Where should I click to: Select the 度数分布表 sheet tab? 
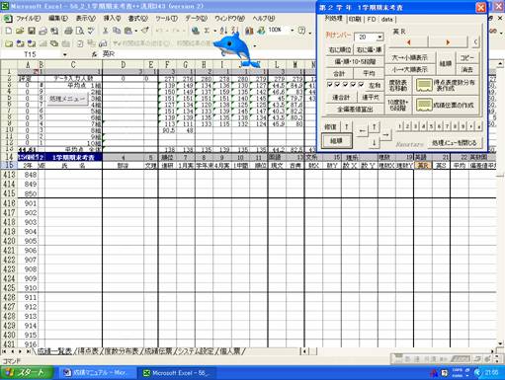pyautogui.click(x=122, y=351)
